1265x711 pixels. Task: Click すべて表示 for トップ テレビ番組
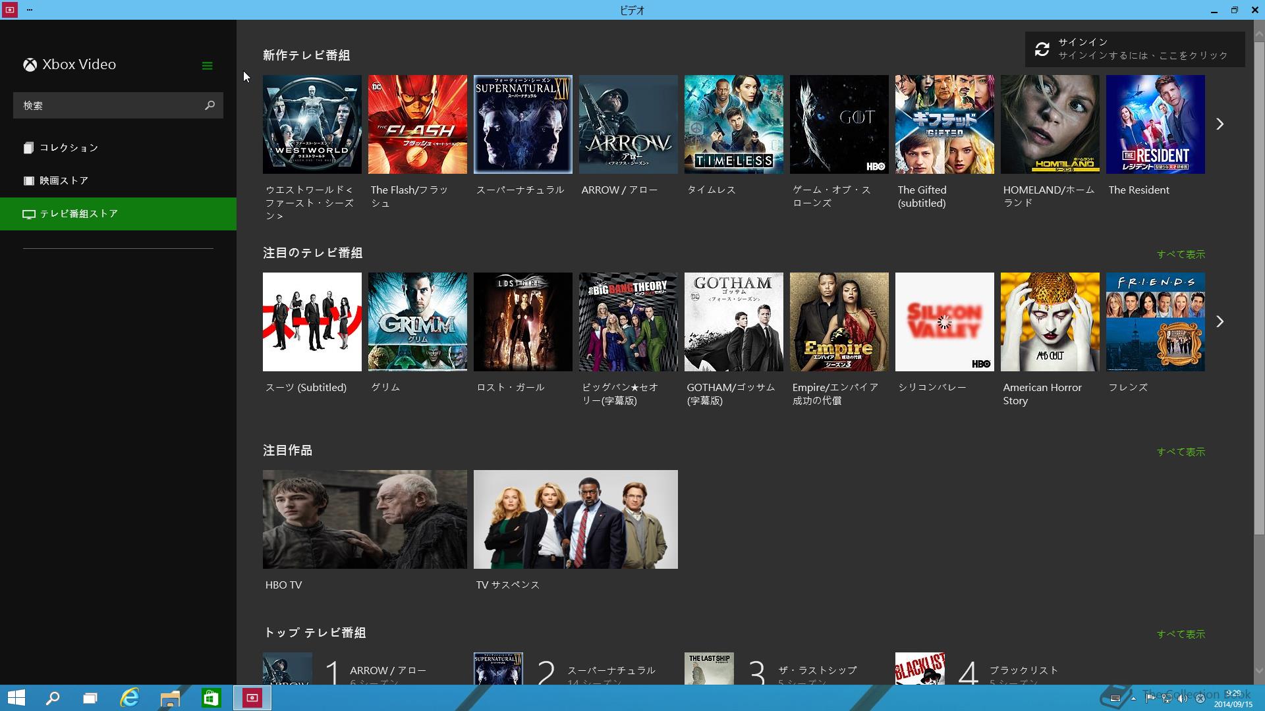1181,634
